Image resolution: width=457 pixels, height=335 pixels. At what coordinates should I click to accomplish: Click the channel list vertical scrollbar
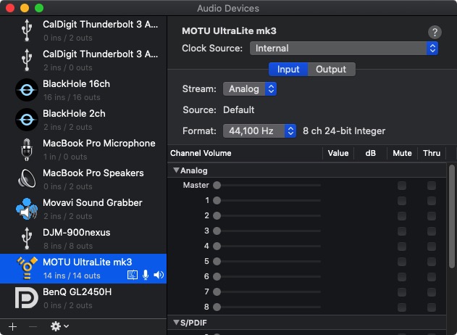(x=452, y=216)
